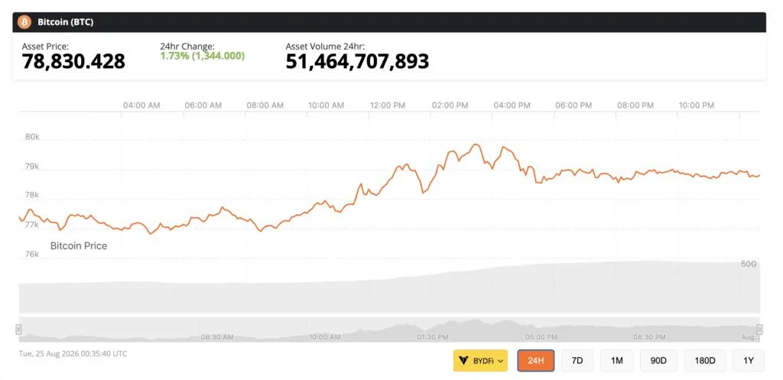Viewport: 783px width, 380px height.
Task: Select the 24H time range
Action: point(536,361)
